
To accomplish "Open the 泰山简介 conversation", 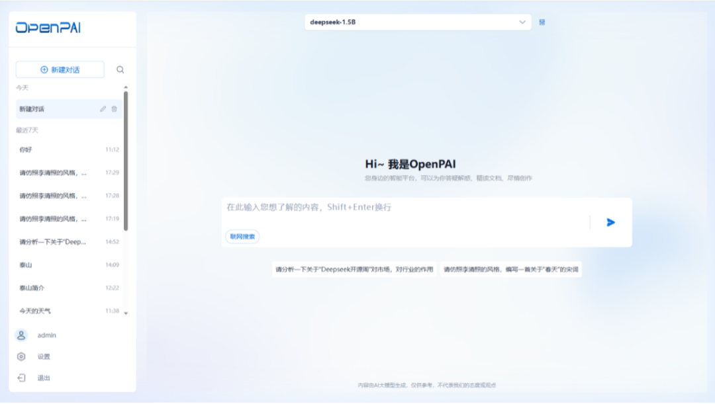I will coord(69,288).
